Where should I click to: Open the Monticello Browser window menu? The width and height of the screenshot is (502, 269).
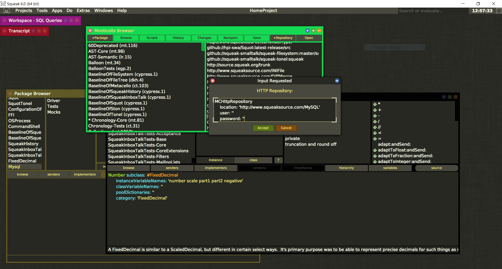coord(307,31)
